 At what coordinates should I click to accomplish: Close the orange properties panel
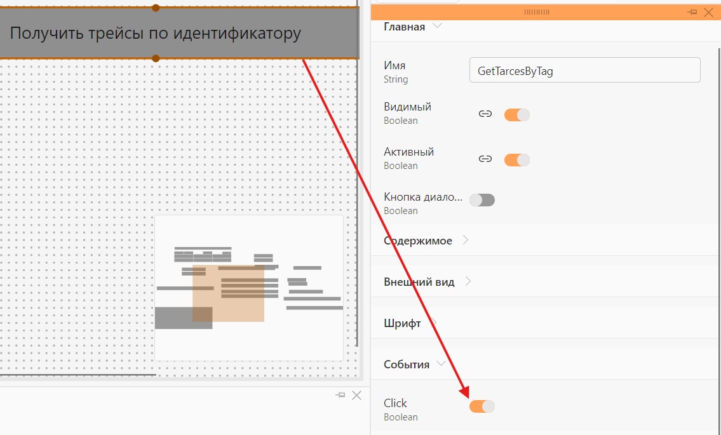coord(708,12)
